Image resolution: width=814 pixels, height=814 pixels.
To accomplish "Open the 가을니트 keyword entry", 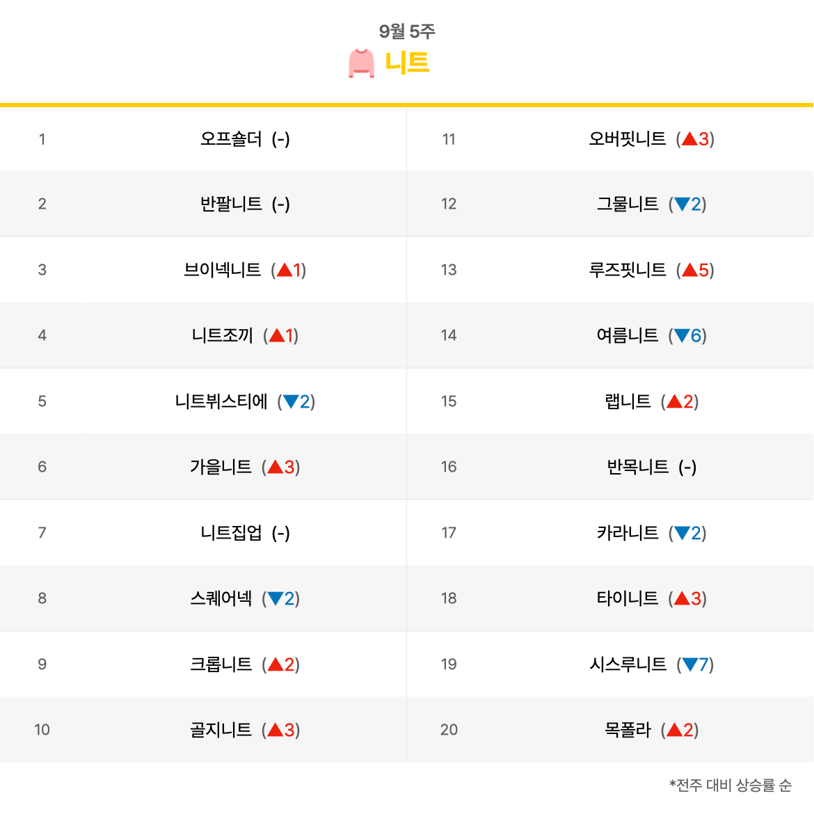I will [221, 467].
